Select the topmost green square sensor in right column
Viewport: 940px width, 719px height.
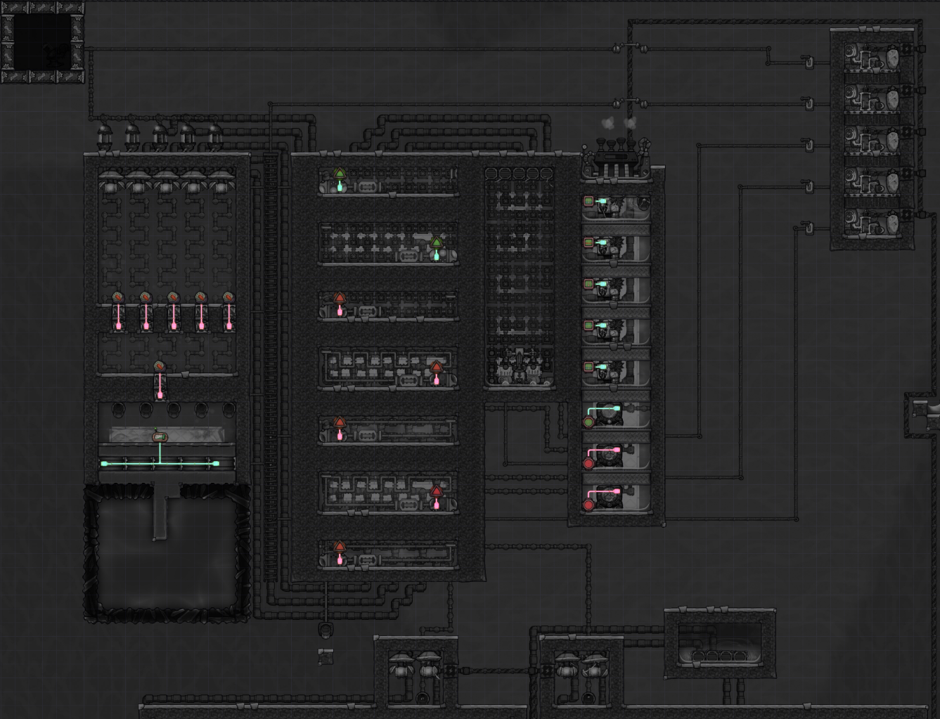tap(588, 202)
